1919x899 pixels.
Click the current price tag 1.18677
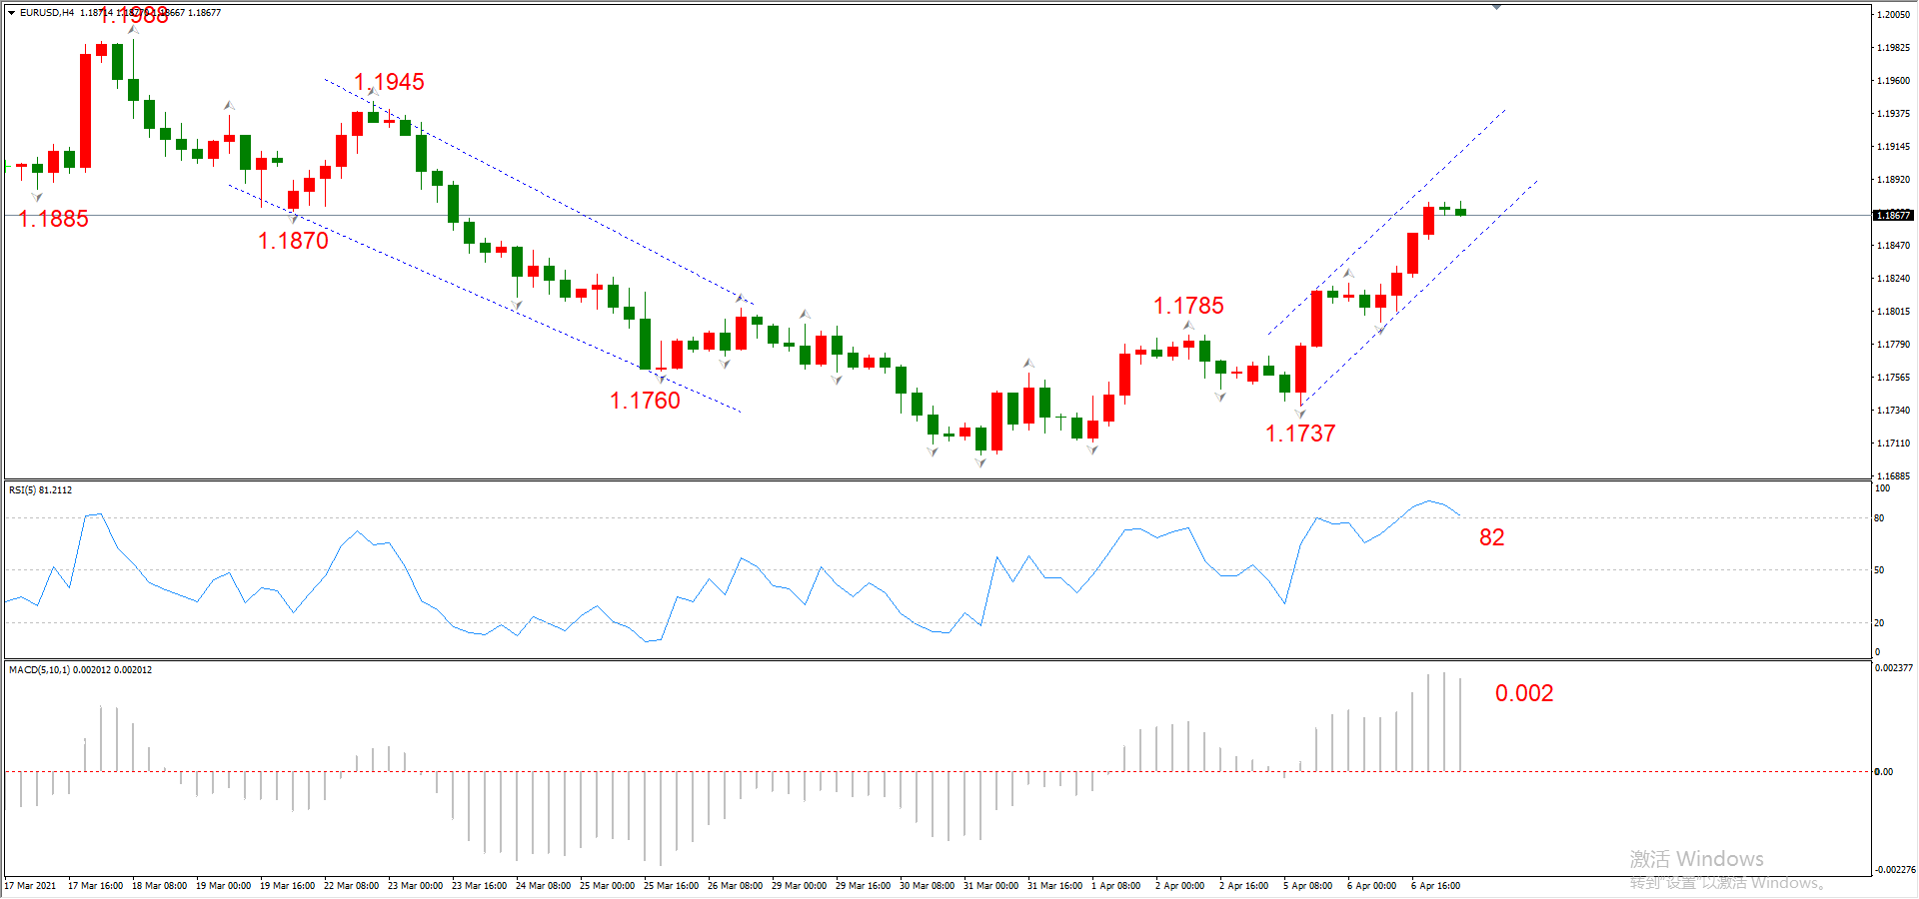click(1893, 216)
